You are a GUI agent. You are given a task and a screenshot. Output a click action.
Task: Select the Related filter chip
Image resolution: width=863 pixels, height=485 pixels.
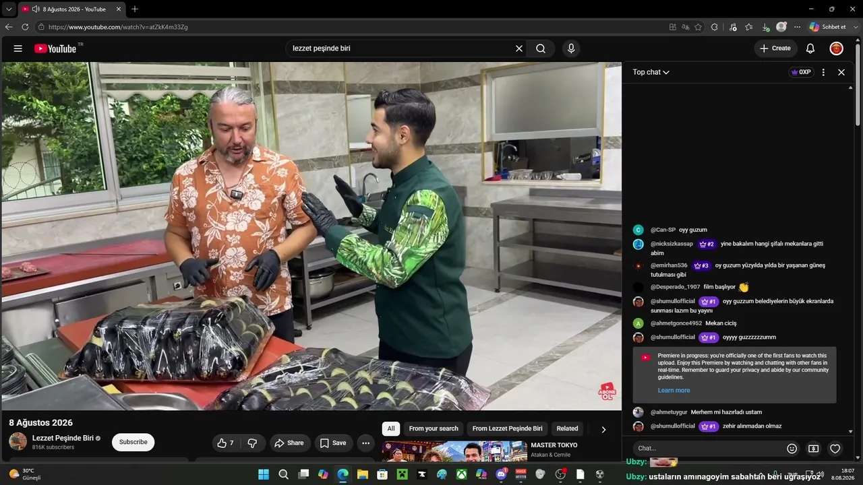coord(567,428)
